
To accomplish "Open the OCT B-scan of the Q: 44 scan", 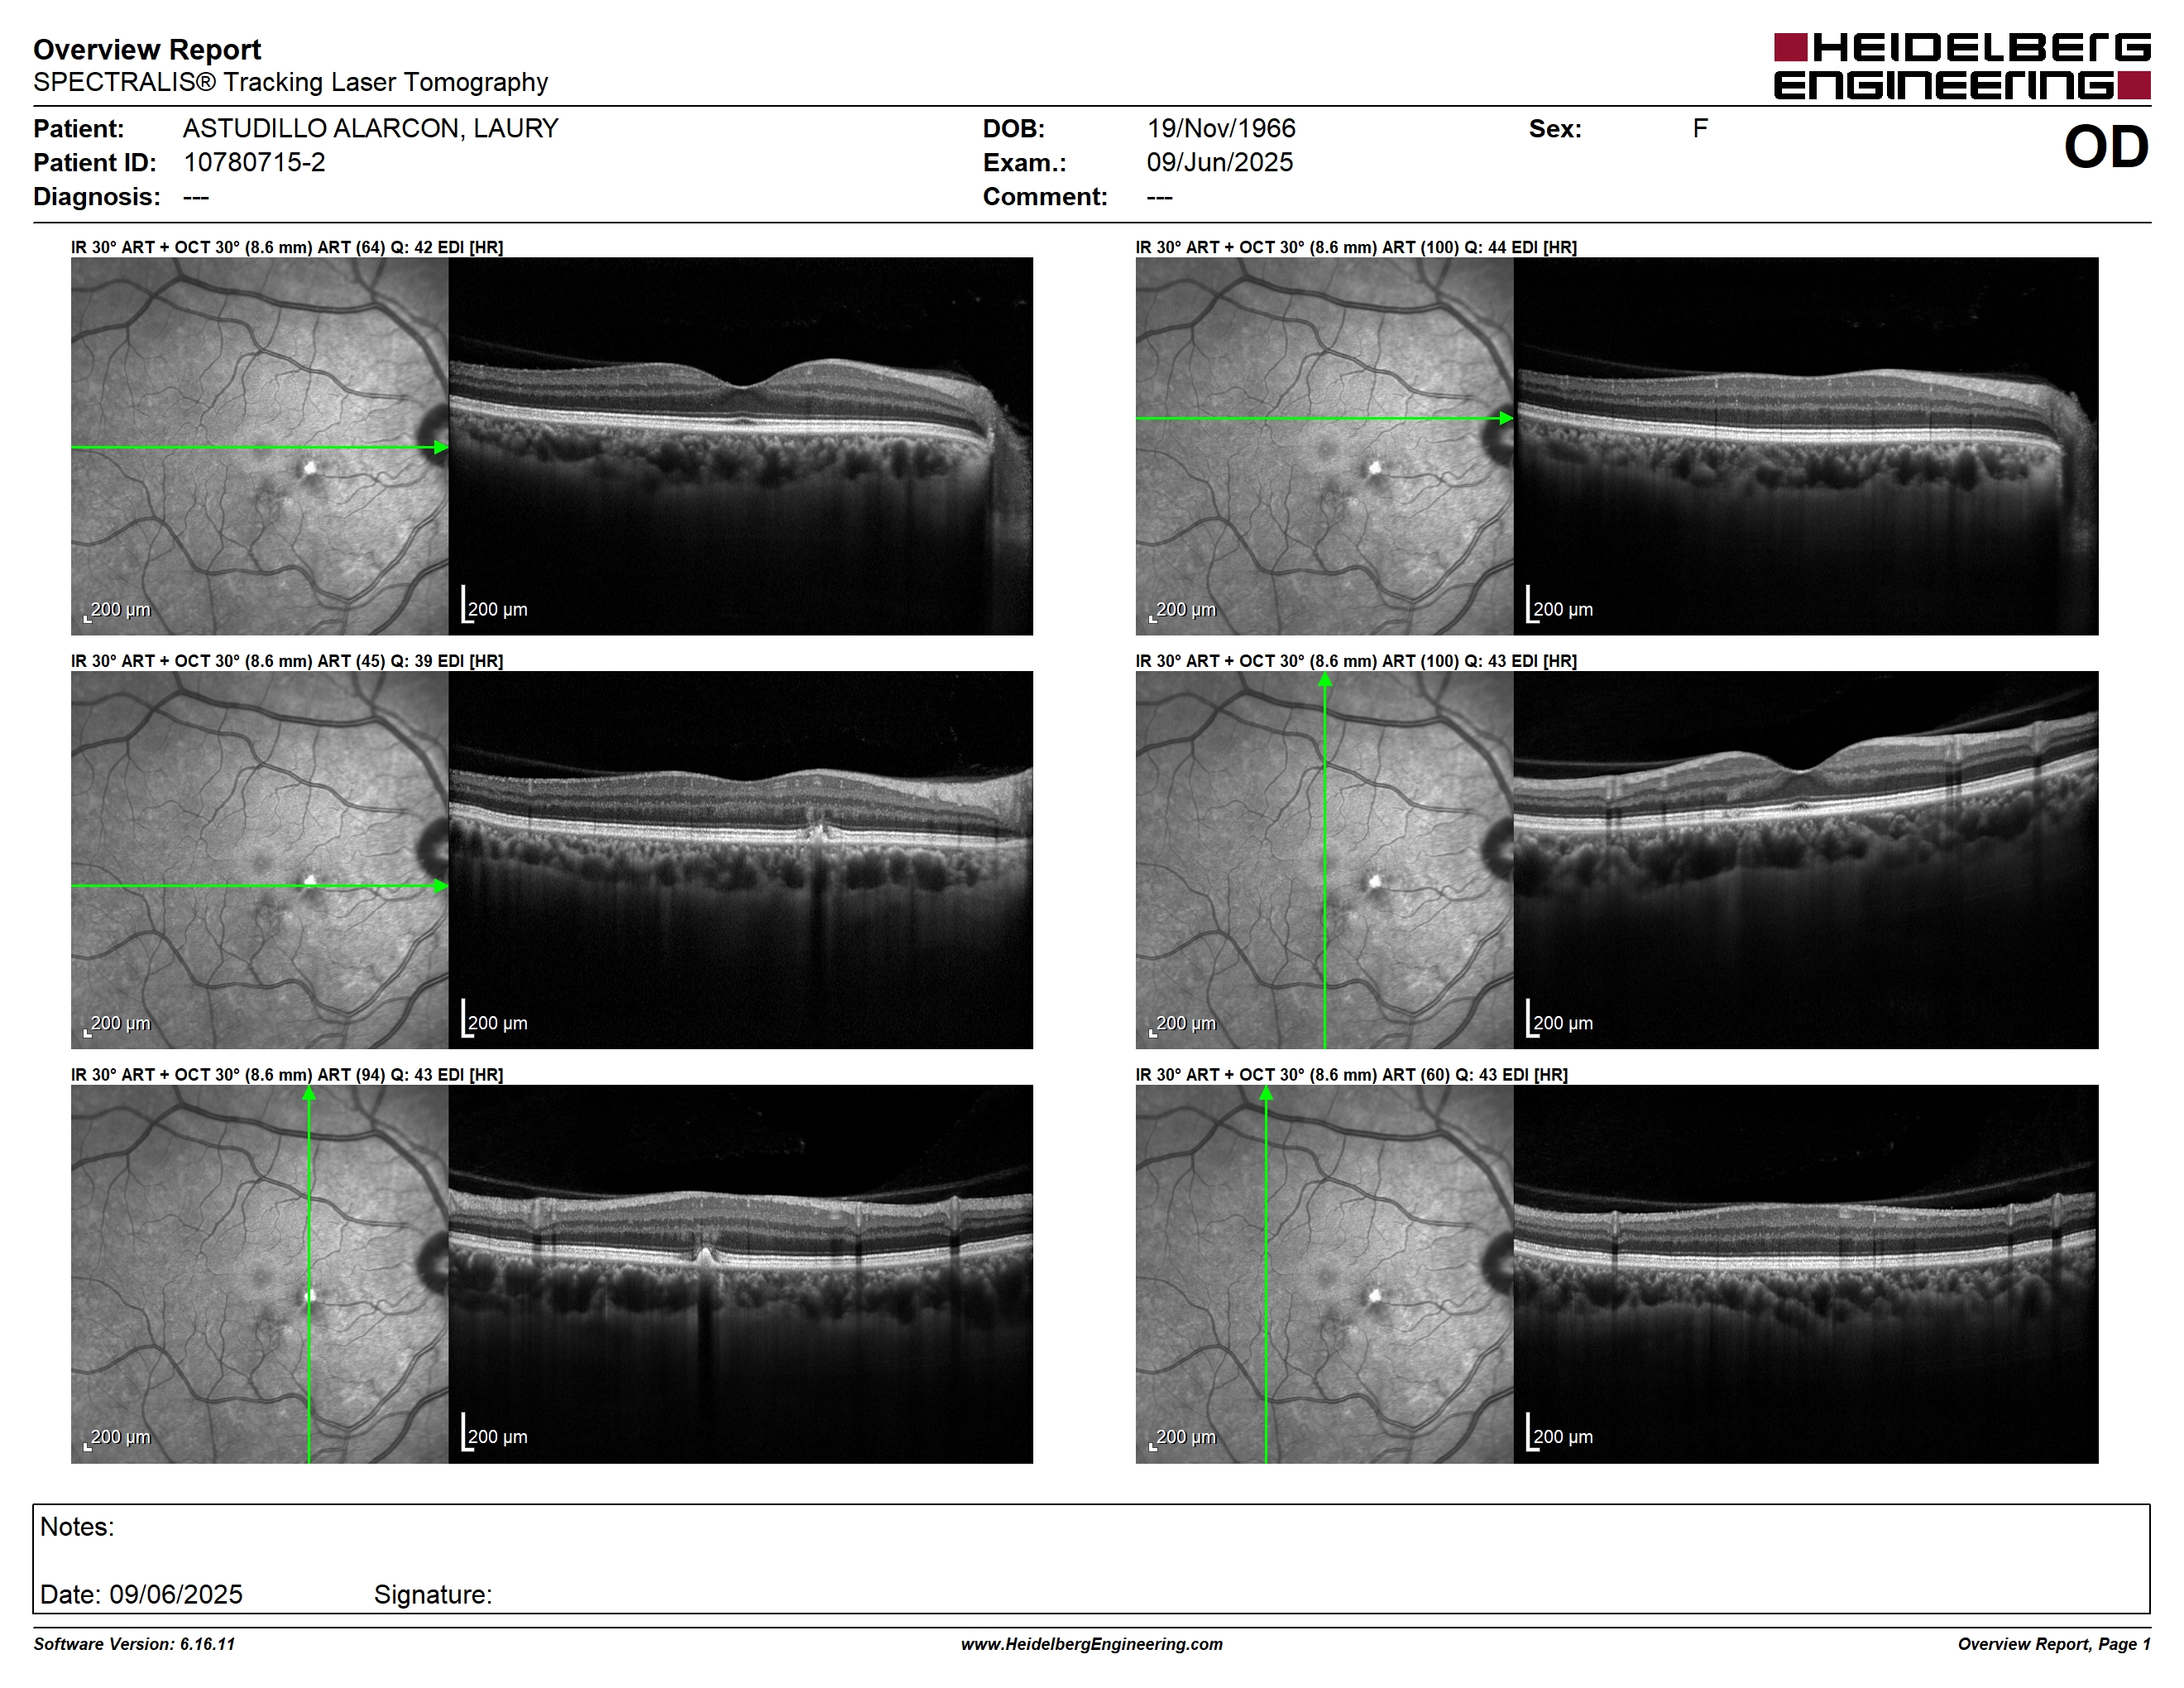I will point(1806,446).
